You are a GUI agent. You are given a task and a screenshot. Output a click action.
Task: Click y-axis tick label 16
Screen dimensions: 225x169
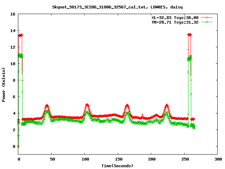point(13,14)
